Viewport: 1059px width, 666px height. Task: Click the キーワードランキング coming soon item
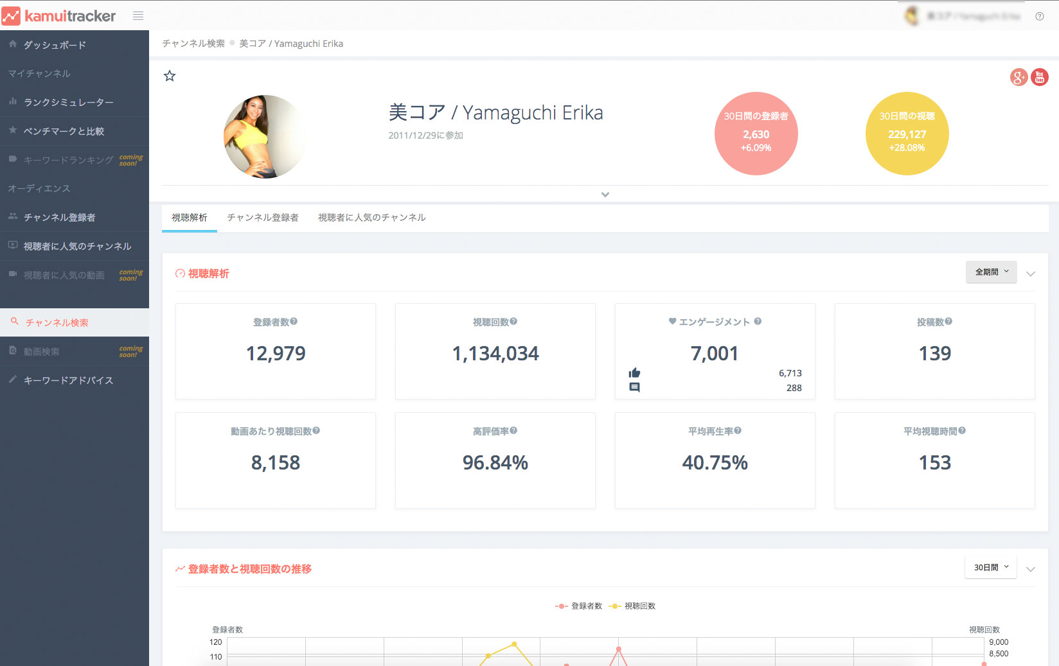pyautogui.click(x=75, y=160)
